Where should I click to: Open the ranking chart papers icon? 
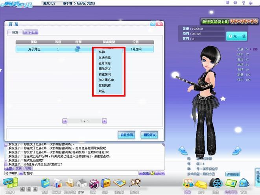pos(57,183)
